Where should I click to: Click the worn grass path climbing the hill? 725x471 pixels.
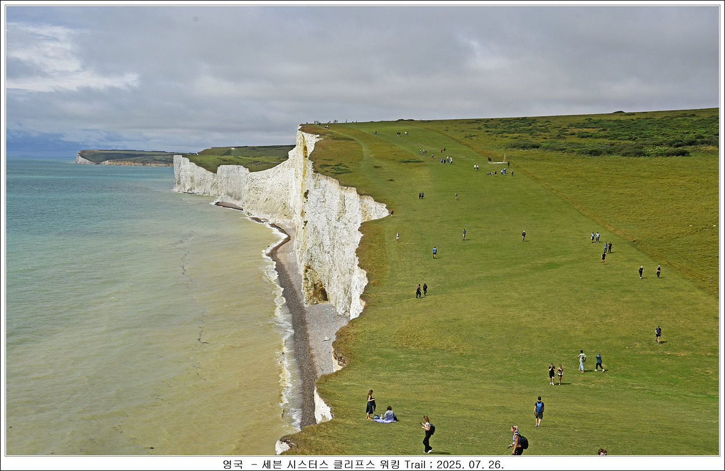click(x=367, y=152)
